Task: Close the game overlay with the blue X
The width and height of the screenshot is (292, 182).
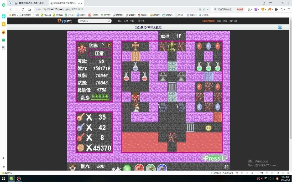Action: pos(280,27)
